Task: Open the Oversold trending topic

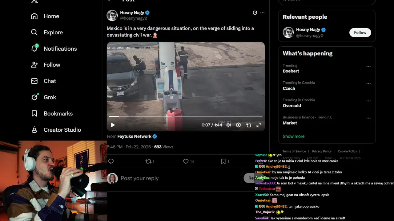Action: pos(292,106)
